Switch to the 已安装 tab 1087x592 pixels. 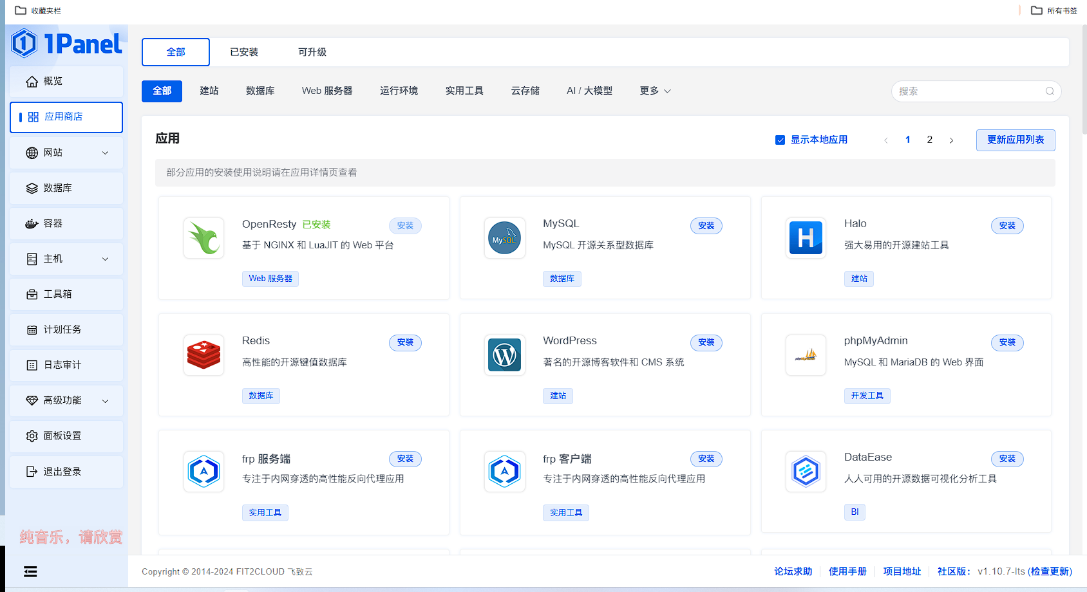pos(244,52)
